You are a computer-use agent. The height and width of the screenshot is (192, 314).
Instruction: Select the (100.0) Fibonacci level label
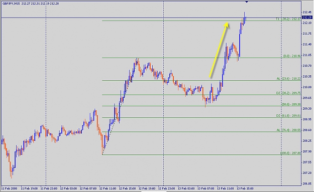tap(290, 153)
